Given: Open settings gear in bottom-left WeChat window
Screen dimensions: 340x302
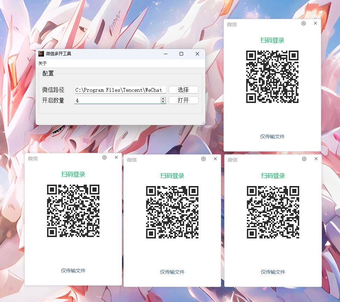Looking at the screenshot, I should 104,157.
